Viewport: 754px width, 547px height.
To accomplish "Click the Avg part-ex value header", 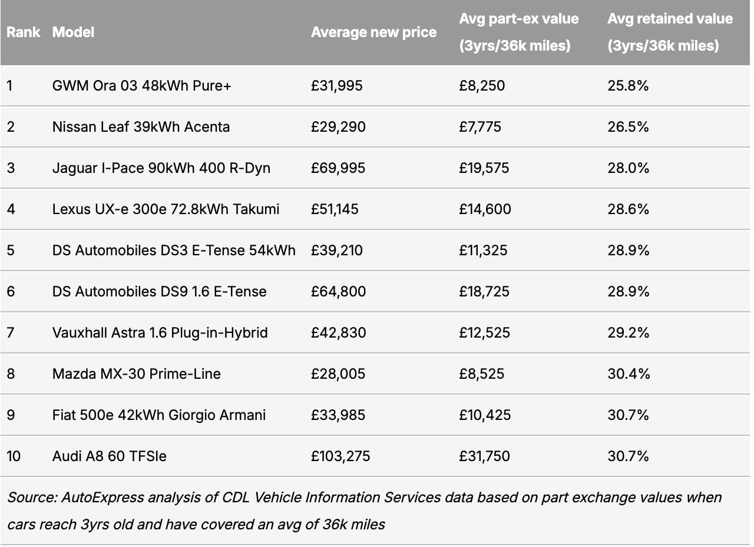I will click(x=518, y=32).
